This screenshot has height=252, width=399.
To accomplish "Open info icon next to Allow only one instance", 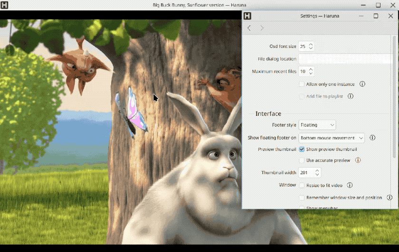I will (x=362, y=84).
